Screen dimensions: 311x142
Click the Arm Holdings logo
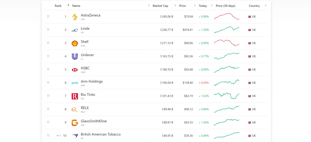pyautogui.click(x=75, y=83)
